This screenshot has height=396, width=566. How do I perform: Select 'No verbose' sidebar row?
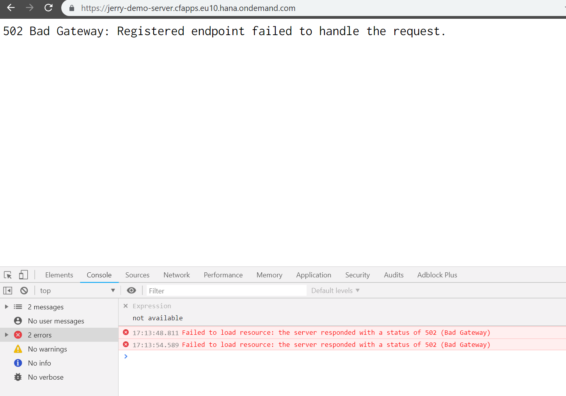tap(59, 377)
